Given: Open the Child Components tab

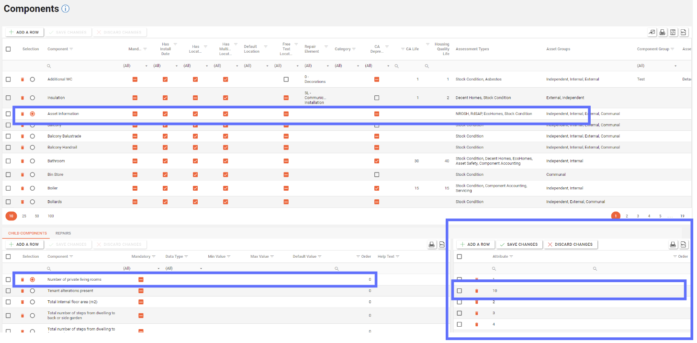Looking at the screenshot, I should [x=27, y=233].
